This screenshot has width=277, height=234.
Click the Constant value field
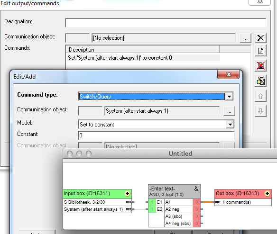click(156, 135)
